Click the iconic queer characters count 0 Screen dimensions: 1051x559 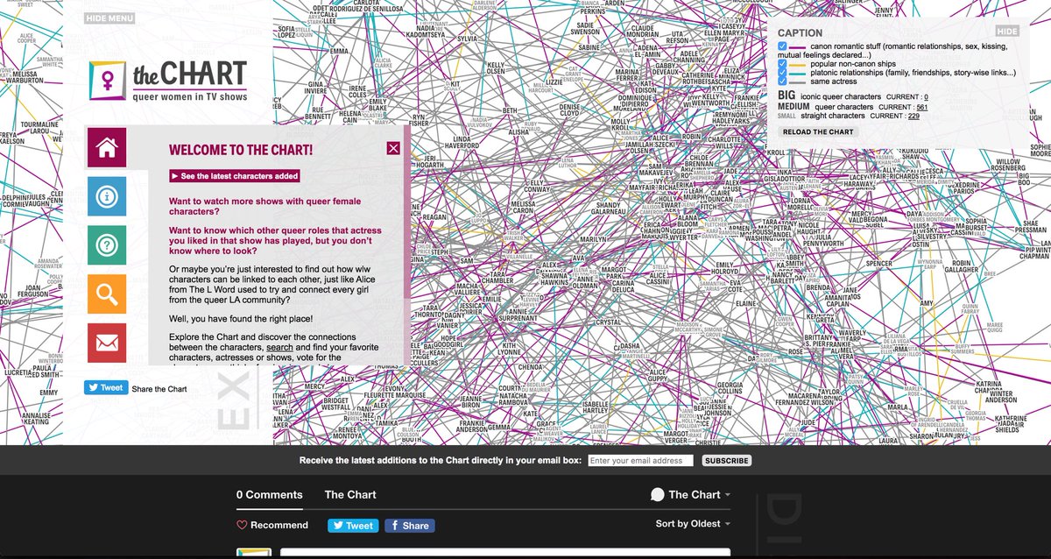(x=926, y=97)
